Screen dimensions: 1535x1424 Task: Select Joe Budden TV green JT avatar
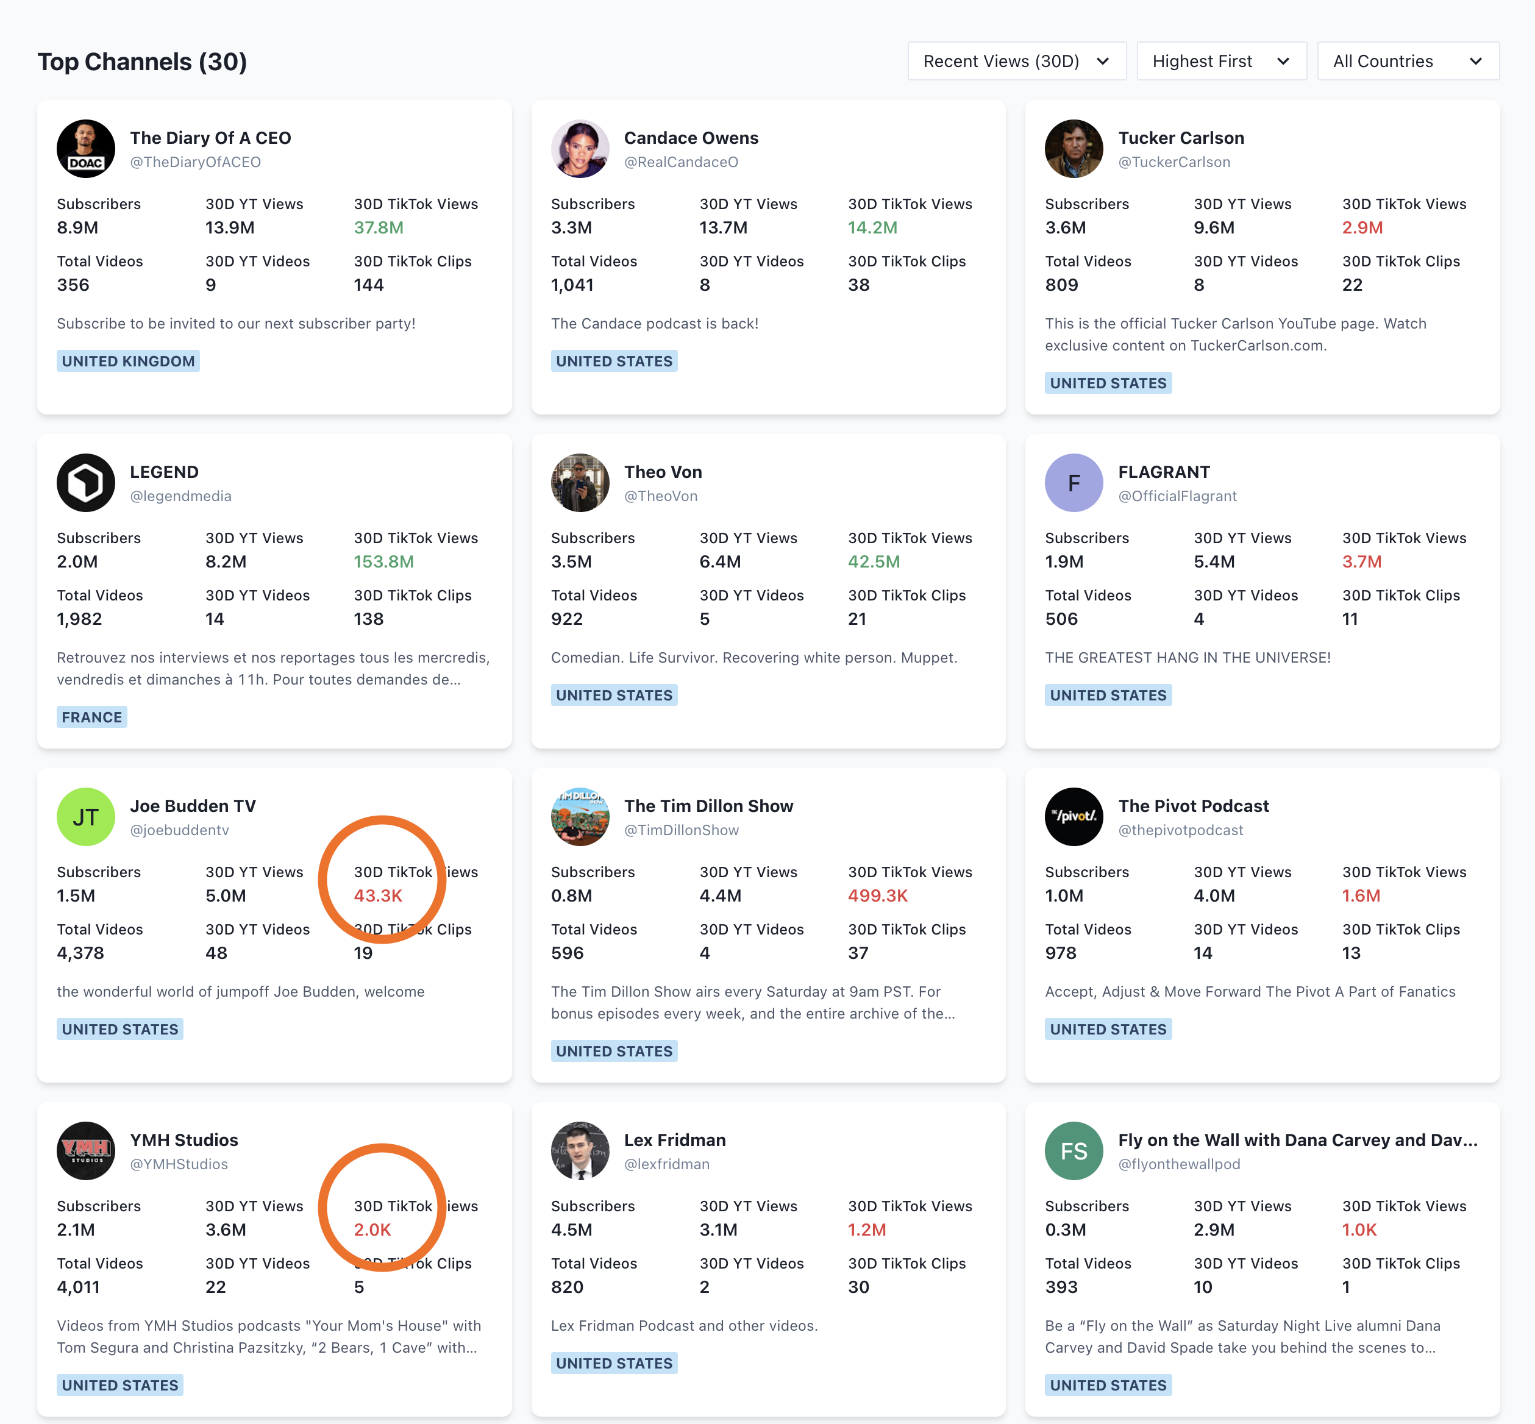(x=85, y=817)
